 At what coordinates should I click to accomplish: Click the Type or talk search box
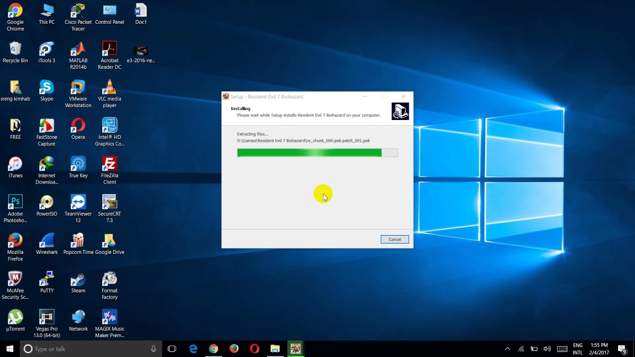point(74,349)
